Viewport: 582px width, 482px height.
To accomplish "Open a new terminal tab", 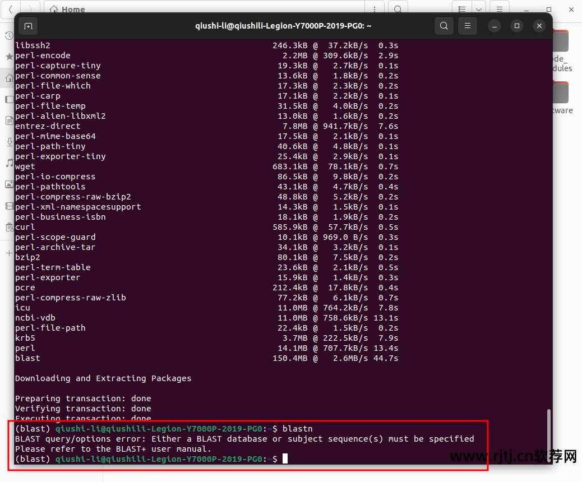I will click(28, 26).
